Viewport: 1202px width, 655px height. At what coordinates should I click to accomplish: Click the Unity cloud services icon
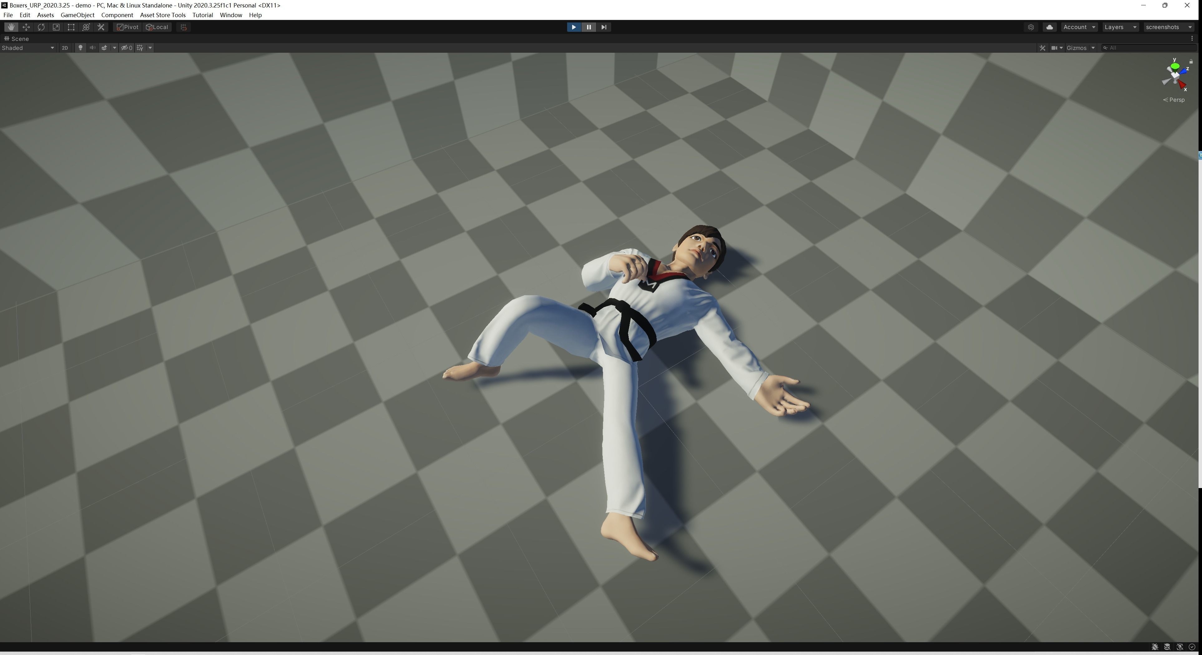(x=1049, y=27)
